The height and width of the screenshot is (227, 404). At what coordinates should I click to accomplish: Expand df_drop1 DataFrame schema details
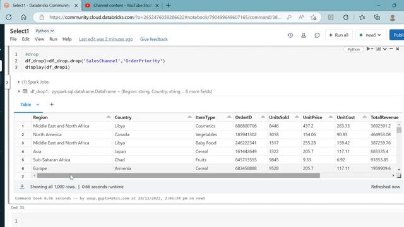click(19, 91)
